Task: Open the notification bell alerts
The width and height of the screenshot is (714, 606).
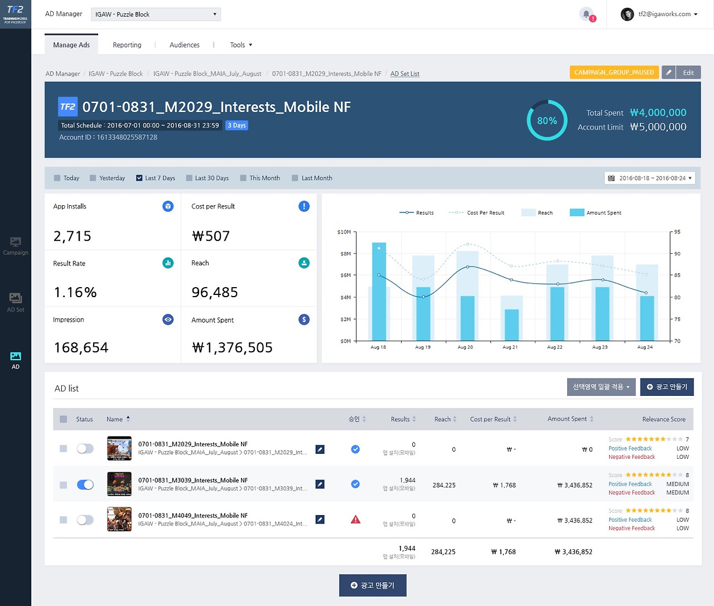Action: point(586,14)
